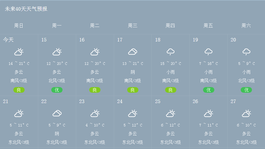Click the partly cloudy icon for day 27
Screen dimensions: 265x149
[x=246, y=113]
